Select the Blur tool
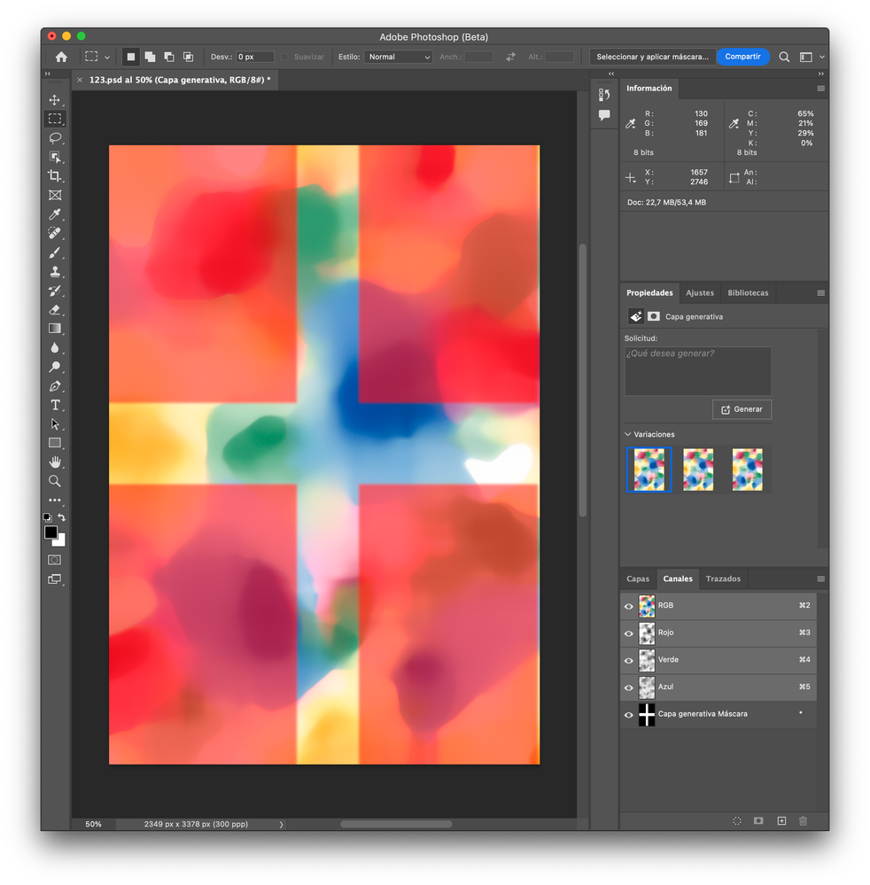The height and width of the screenshot is (885, 870). (x=55, y=347)
